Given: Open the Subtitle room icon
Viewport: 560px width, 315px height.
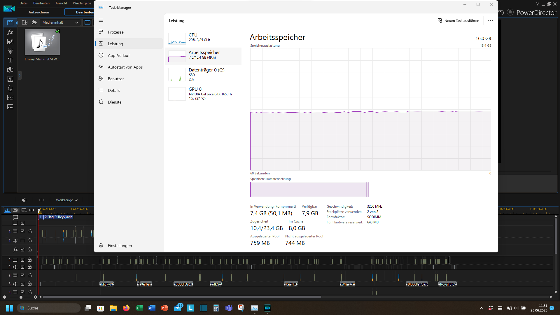Looking at the screenshot, I should (x=10, y=107).
